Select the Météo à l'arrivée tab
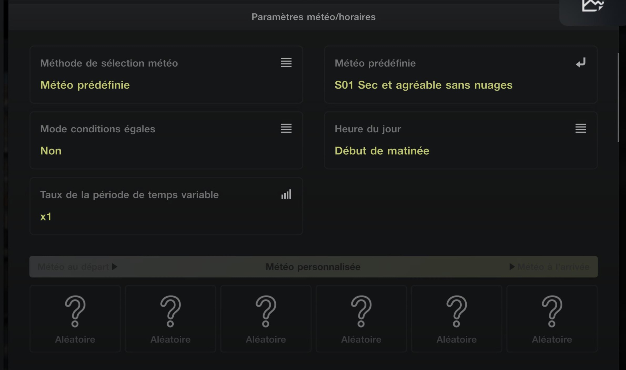 coord(549,267)
